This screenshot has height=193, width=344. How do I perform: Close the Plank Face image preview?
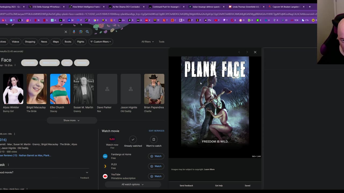[x=255, y=52]
